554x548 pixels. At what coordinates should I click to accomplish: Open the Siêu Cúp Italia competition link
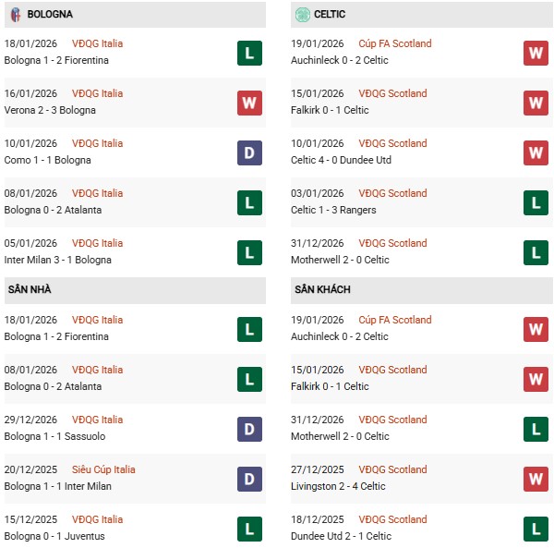(103, 469)
